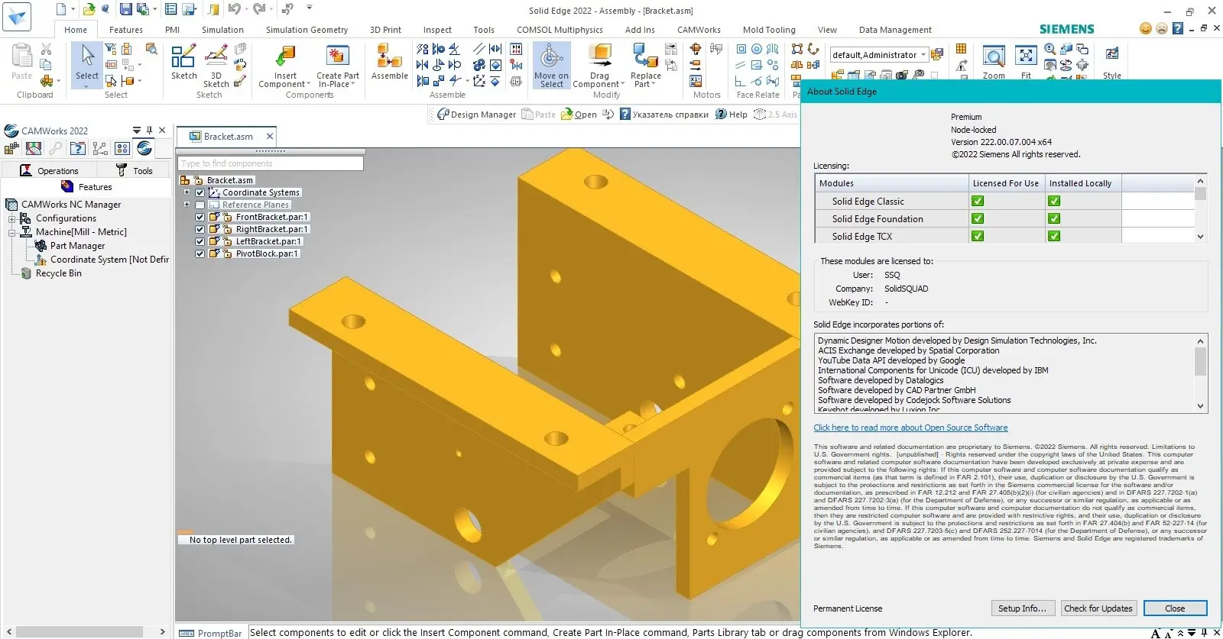Open the default,Administrator dropdown
This screenshot has height=639, width=1223.
923,55
